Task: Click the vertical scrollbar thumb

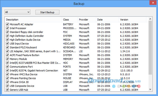Action: 150,48
